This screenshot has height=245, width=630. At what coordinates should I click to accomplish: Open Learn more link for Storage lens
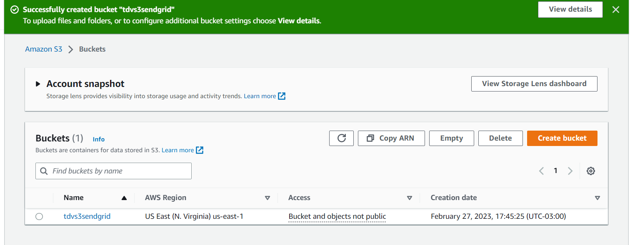pyautogui.click(x=260, y=96)
